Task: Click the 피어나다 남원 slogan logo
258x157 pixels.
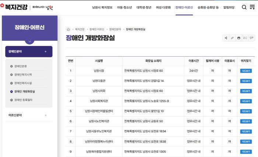Action: [43, 7]
